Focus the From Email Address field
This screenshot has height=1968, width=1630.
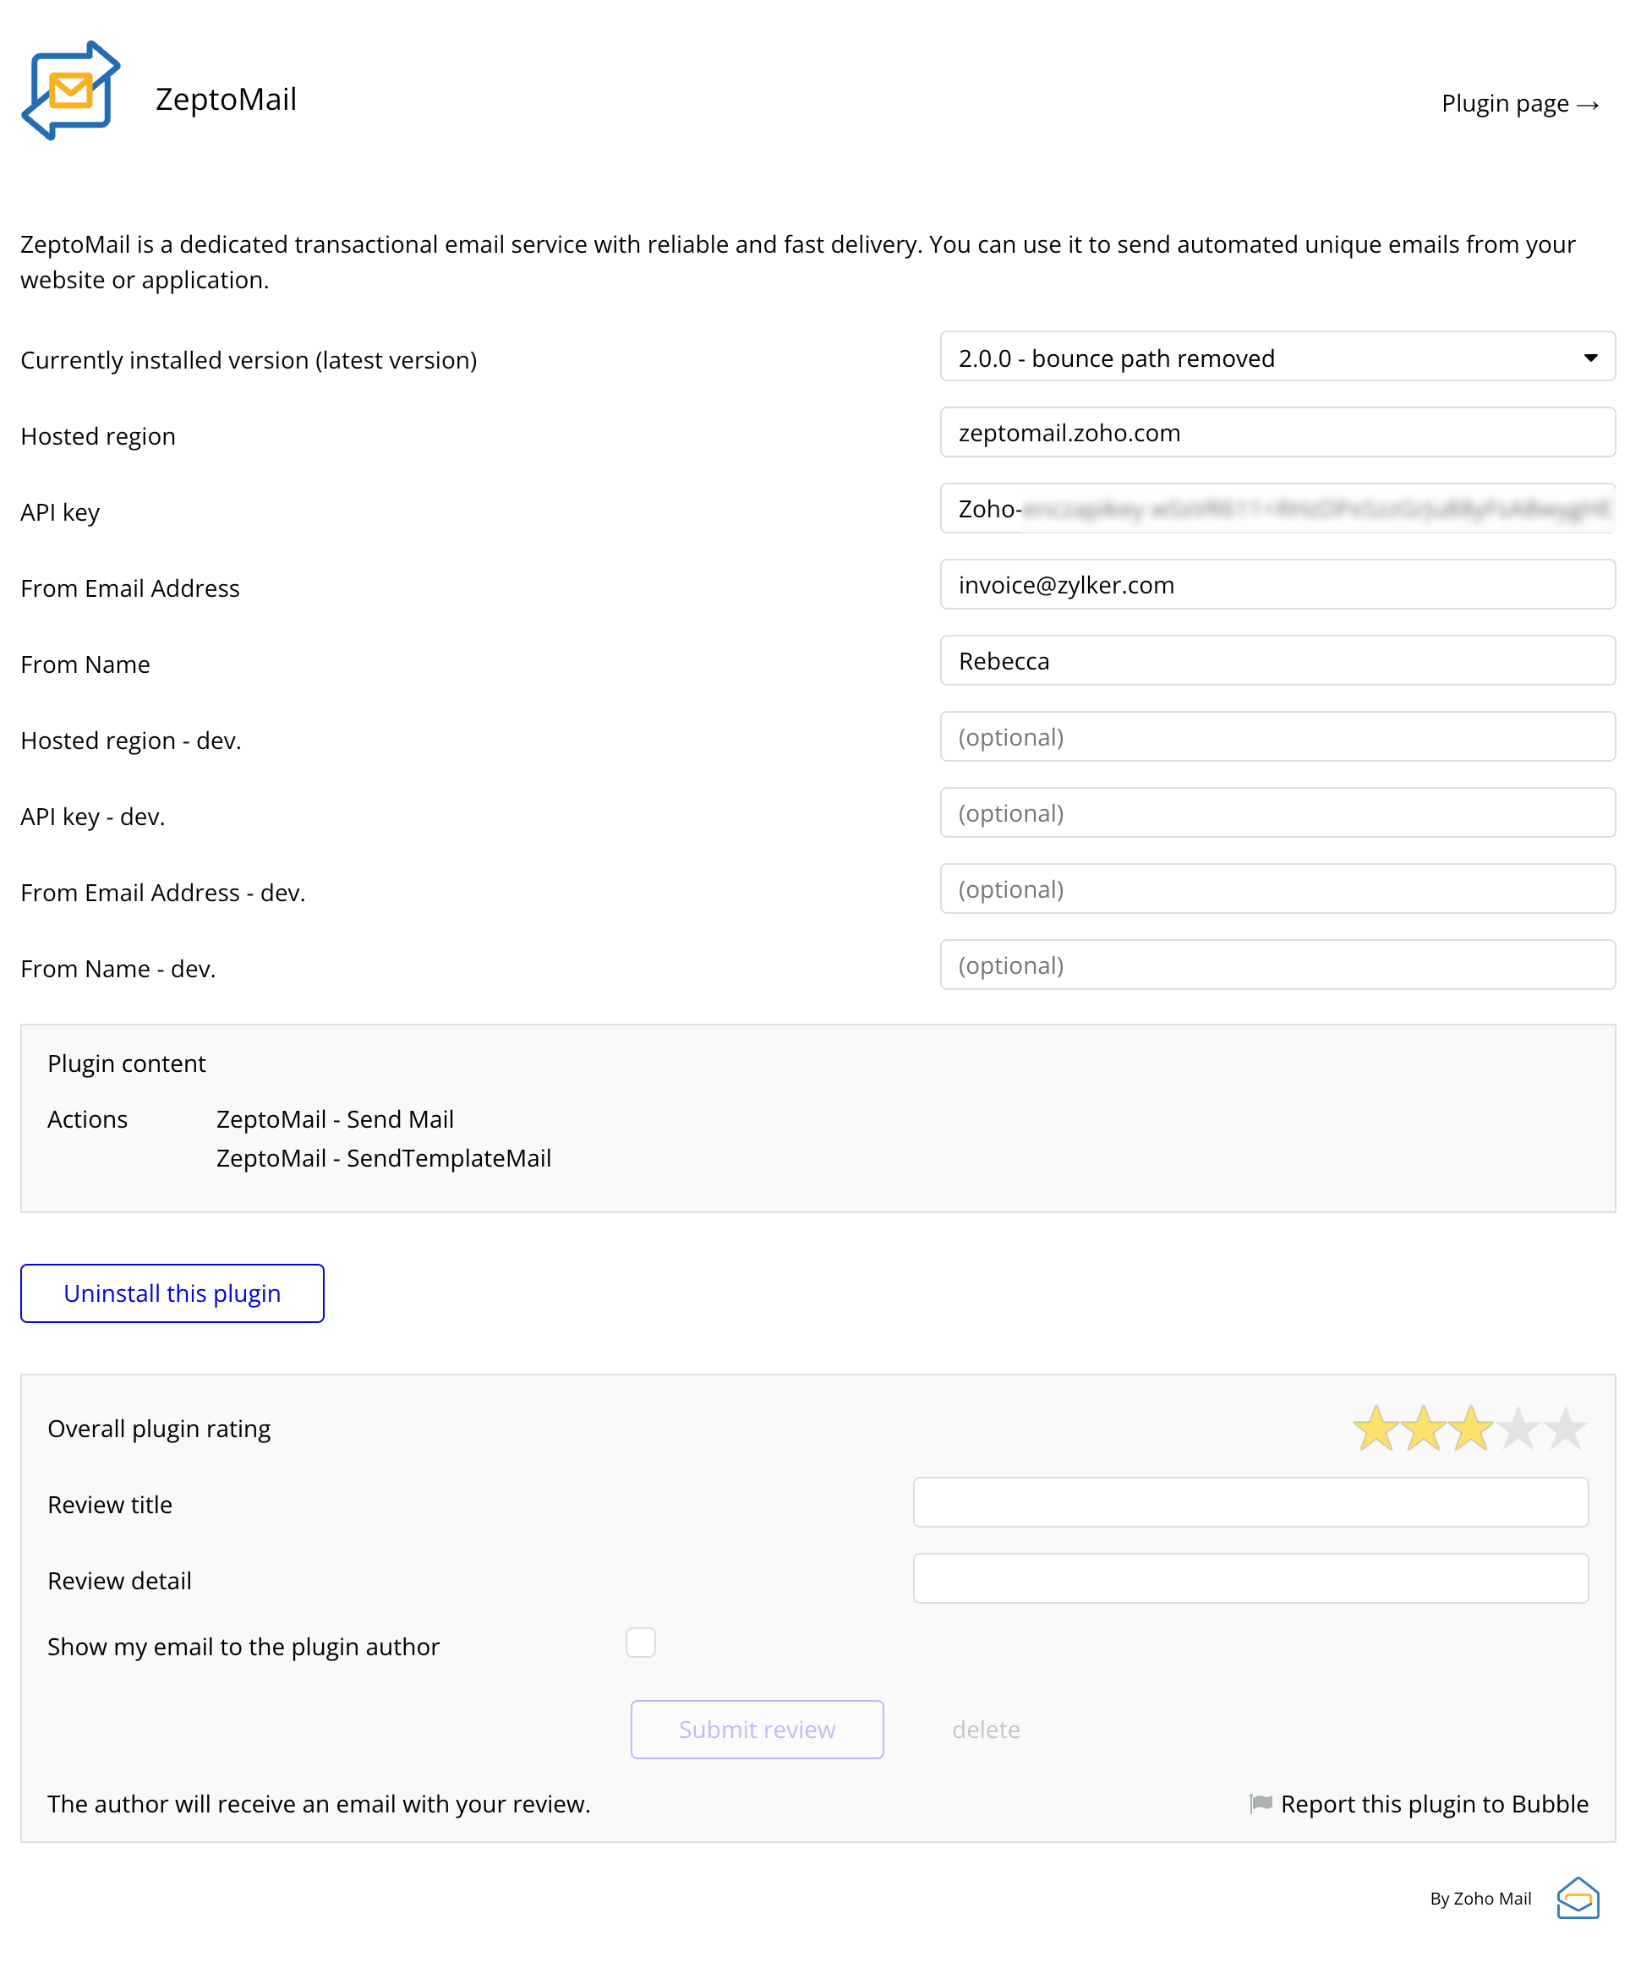tap(1277, 585)
